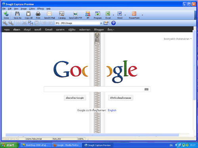198x148 pixels.
Task: Click the Done checkmark icon
Action: pyautogui.click(x=6, y=14)
